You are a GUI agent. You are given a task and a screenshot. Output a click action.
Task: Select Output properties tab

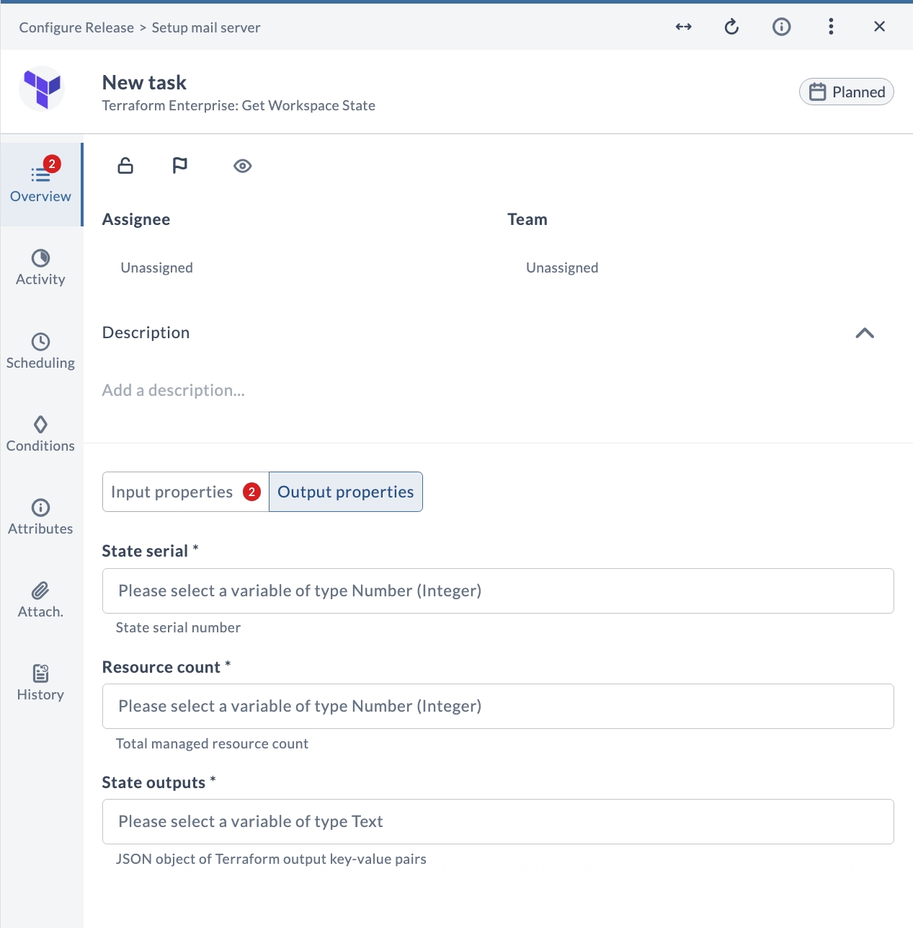tap(346, 492)
